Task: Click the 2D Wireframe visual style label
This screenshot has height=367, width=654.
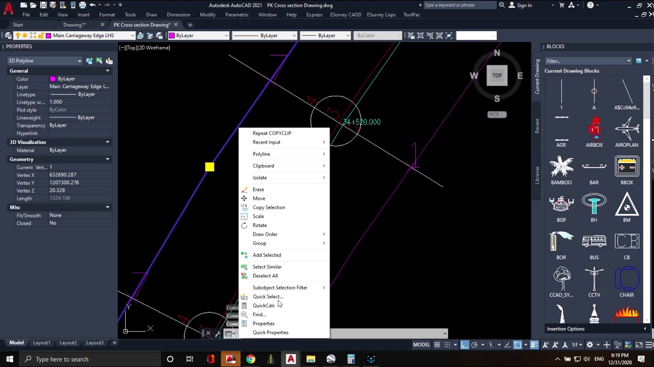Action: click(154, 48)
